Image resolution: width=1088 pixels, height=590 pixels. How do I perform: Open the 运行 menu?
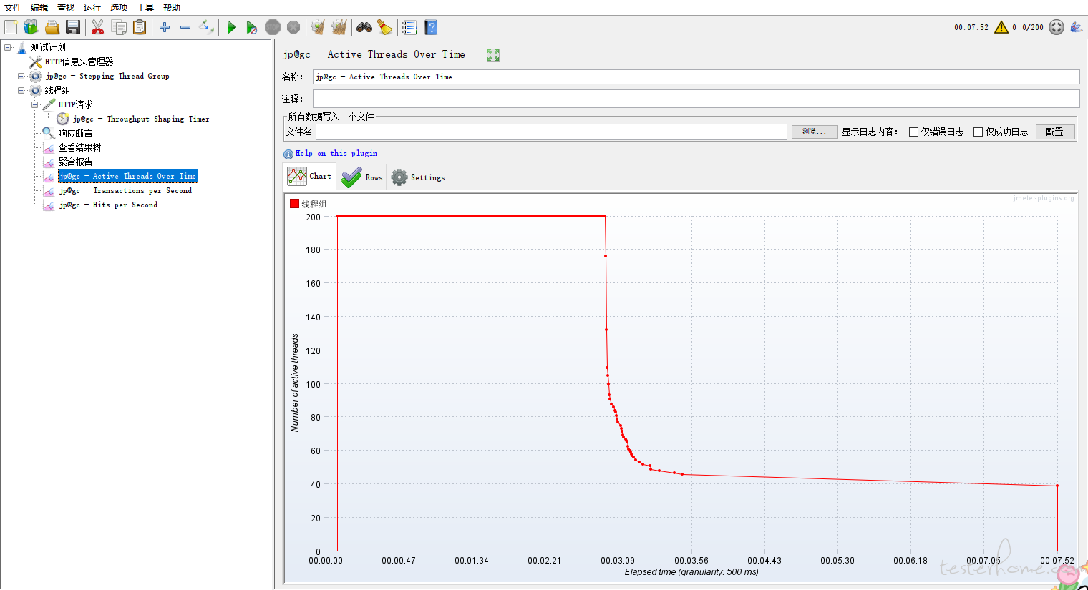(92, 7)
